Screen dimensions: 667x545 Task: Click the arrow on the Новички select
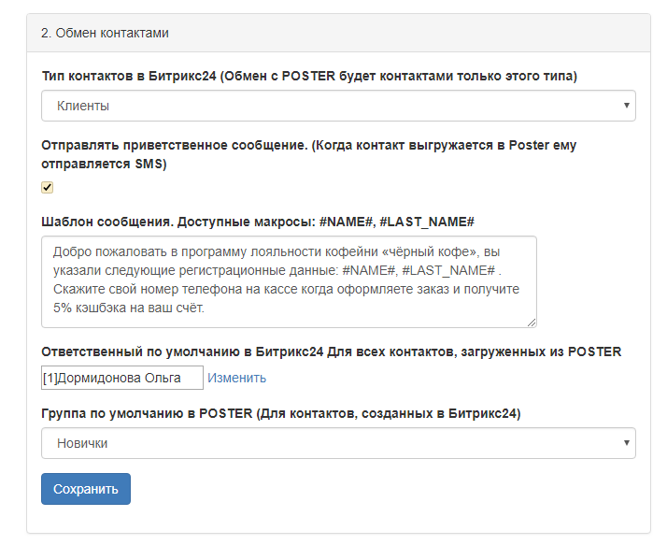tap(626, 443)
